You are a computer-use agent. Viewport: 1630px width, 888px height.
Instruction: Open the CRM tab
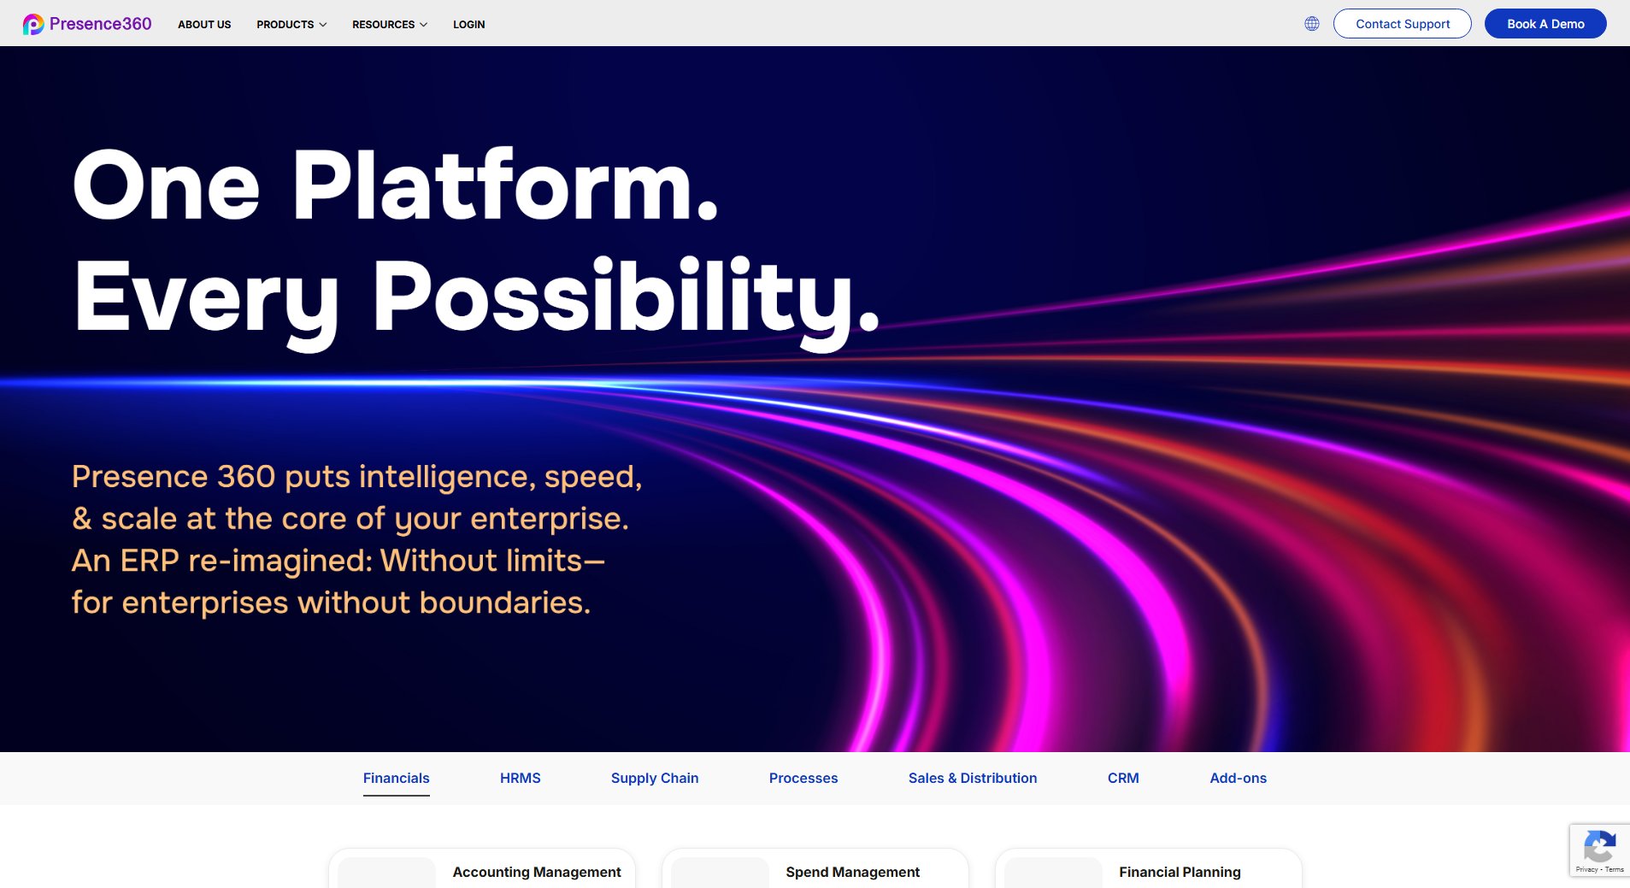pyautogui.click(x=1122, y=778)
